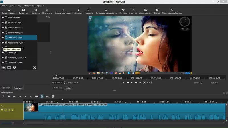Click the ripple delete minus icon

coord(14,96)
